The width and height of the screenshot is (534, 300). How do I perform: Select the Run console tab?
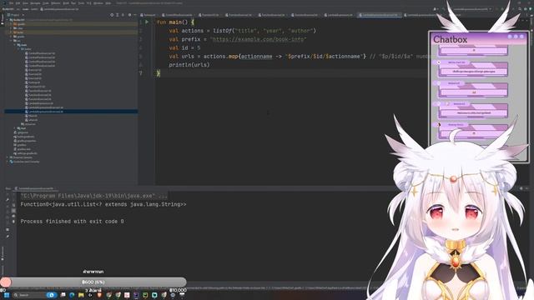(35, 188)
